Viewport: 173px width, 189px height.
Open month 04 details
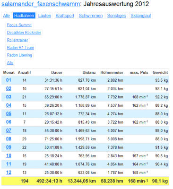pos(9,105)
